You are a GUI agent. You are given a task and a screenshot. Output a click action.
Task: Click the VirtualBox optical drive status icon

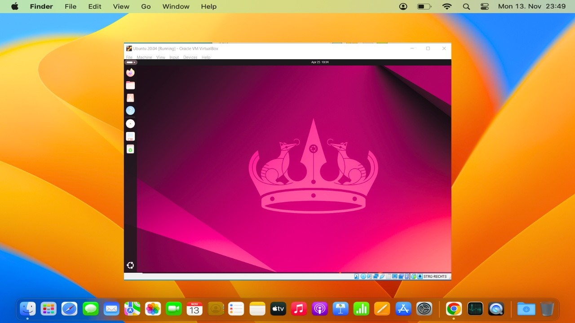tap(363, 276)
